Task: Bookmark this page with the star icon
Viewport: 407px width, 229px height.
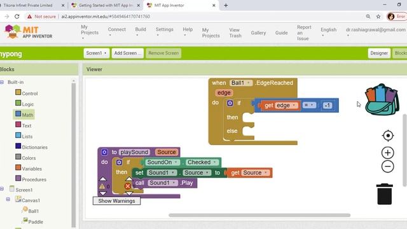Action: (378, 17)
